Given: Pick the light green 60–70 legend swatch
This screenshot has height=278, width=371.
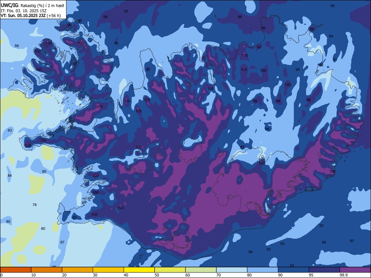Looking at the screenshot, I should pos(201,270).
